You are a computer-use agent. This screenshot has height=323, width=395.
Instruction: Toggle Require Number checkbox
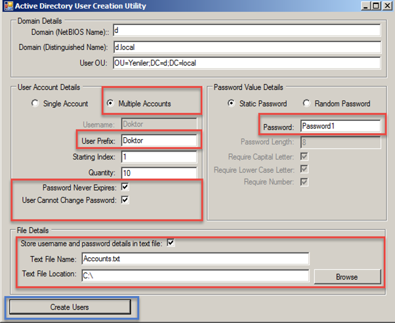[x=304, y=182]
